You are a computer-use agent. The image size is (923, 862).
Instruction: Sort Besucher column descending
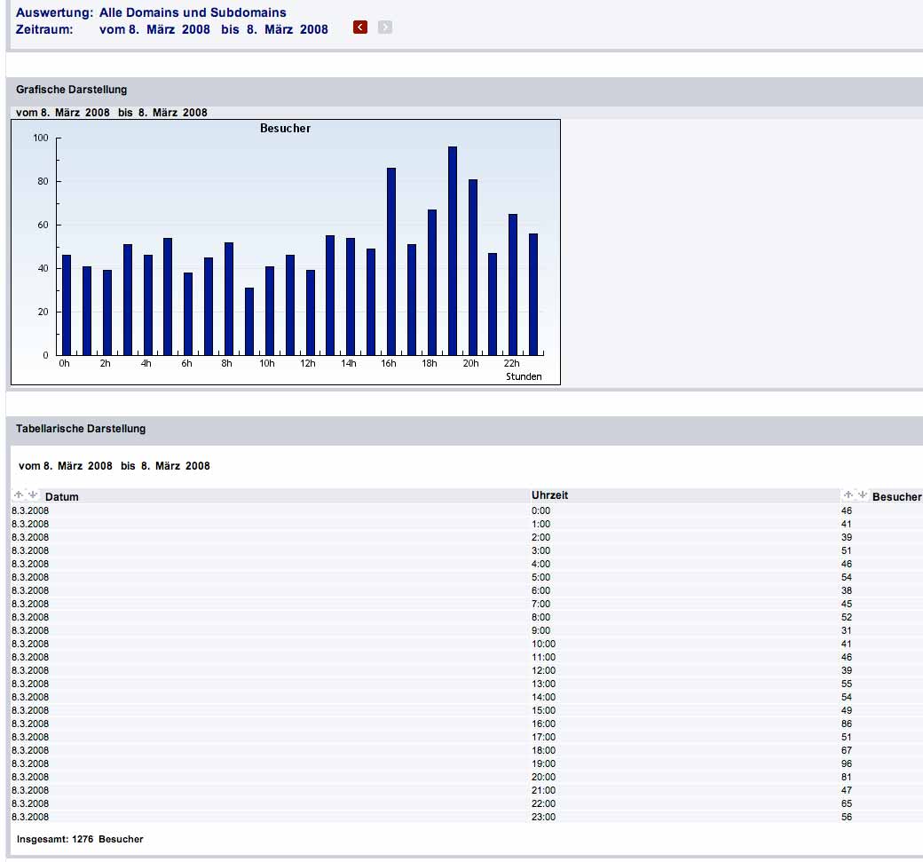pos(862,495)
